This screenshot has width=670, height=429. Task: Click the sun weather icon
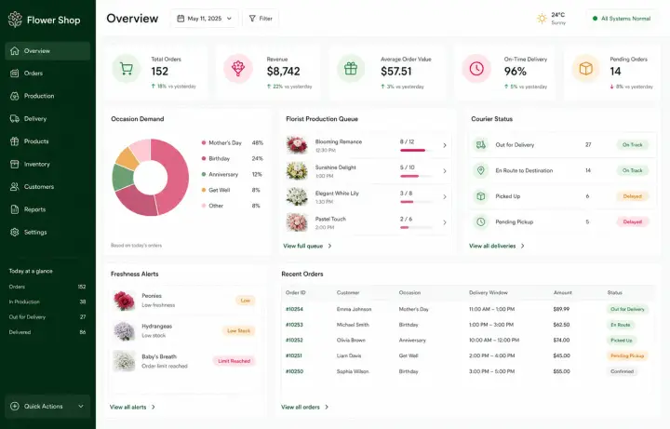[542, 19]
